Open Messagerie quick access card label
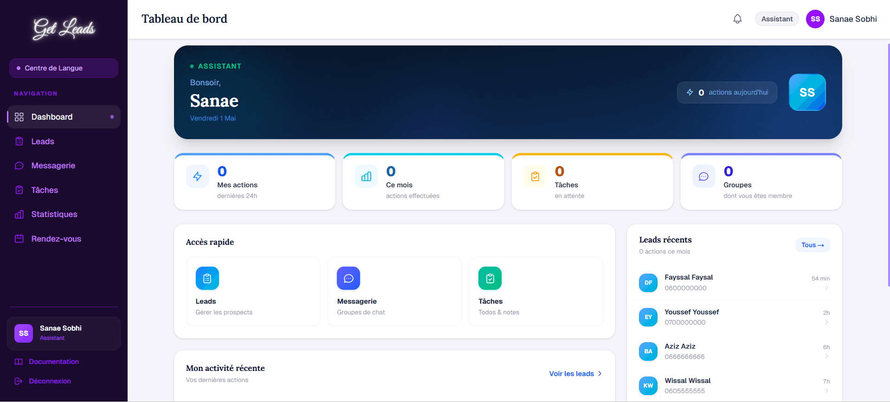 click(x=357, y=301)
